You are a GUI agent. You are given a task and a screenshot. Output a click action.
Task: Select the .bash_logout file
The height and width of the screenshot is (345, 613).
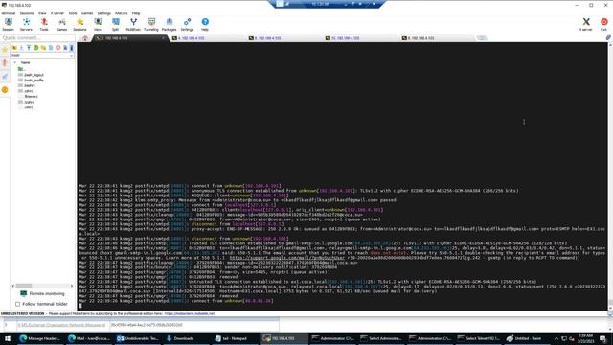31,75
